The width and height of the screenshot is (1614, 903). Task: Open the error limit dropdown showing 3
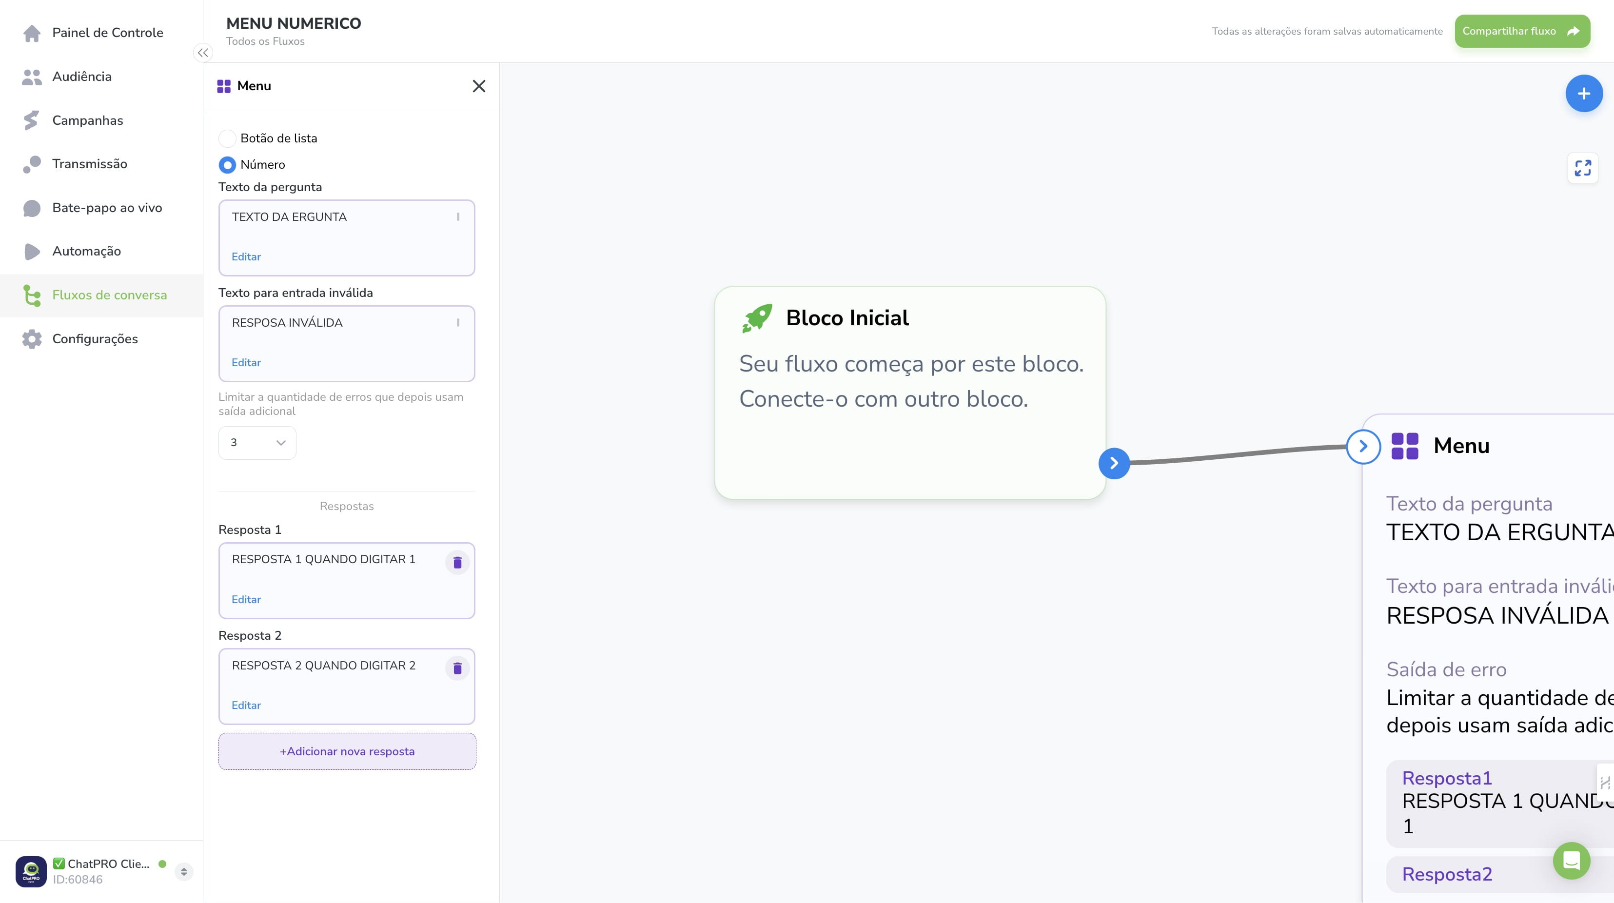(257, 443)
